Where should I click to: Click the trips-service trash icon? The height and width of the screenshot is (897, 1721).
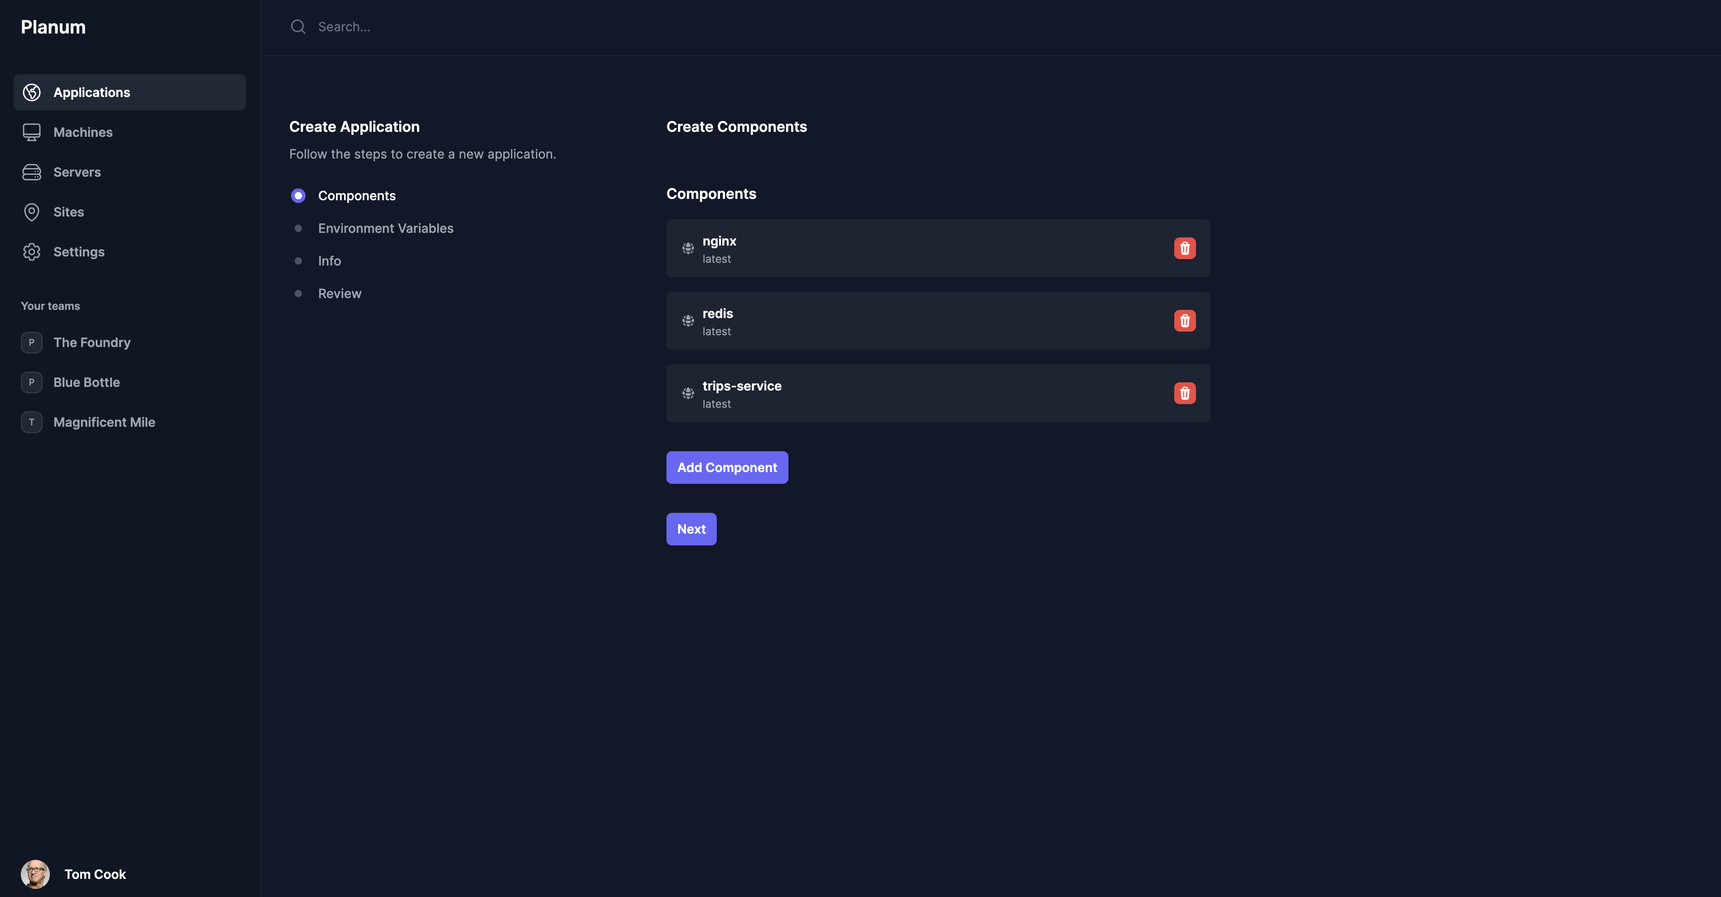(1185, 393)
